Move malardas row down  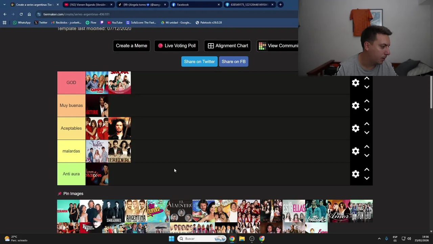pyautogui.click(x=367, y=156)
